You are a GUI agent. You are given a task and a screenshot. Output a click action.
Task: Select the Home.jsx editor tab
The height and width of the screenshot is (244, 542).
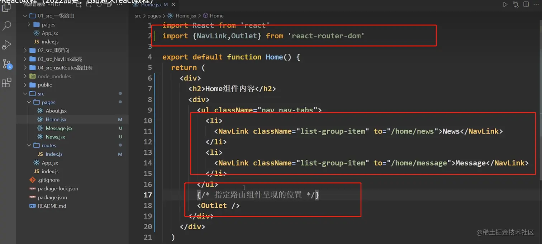pos(154,5)
